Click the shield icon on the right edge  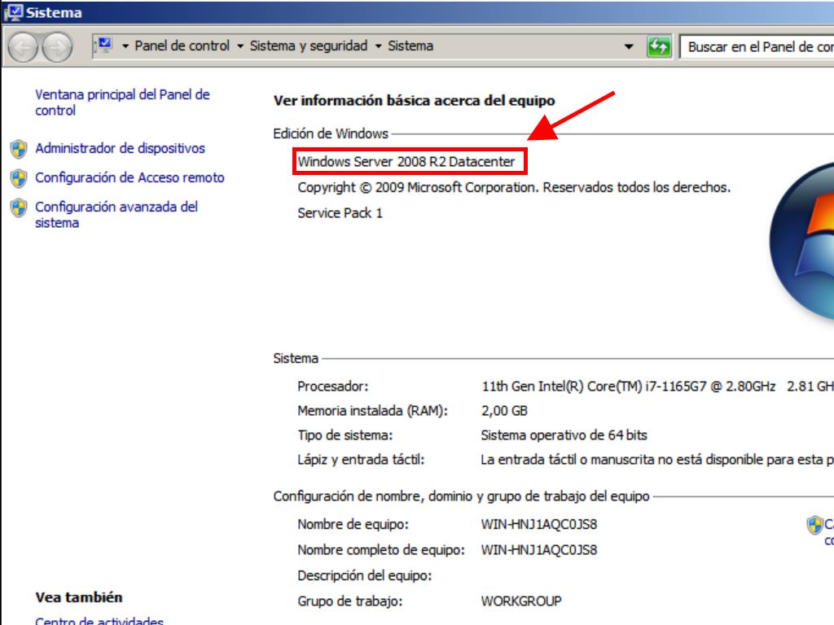click(814, 525)
